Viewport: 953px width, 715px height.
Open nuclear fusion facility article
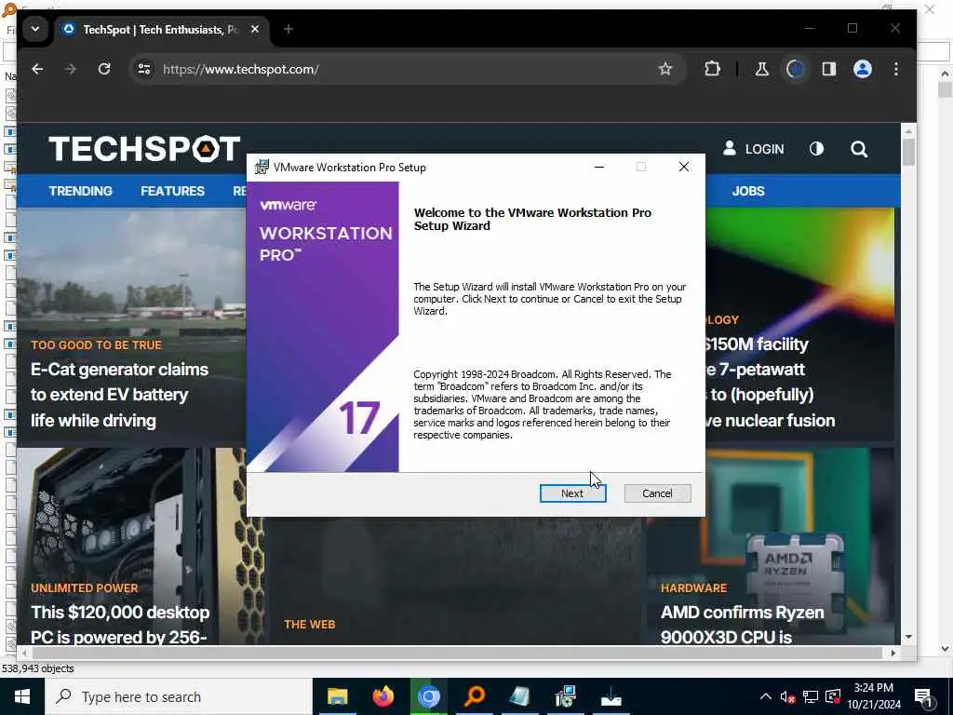coord(771,383)
